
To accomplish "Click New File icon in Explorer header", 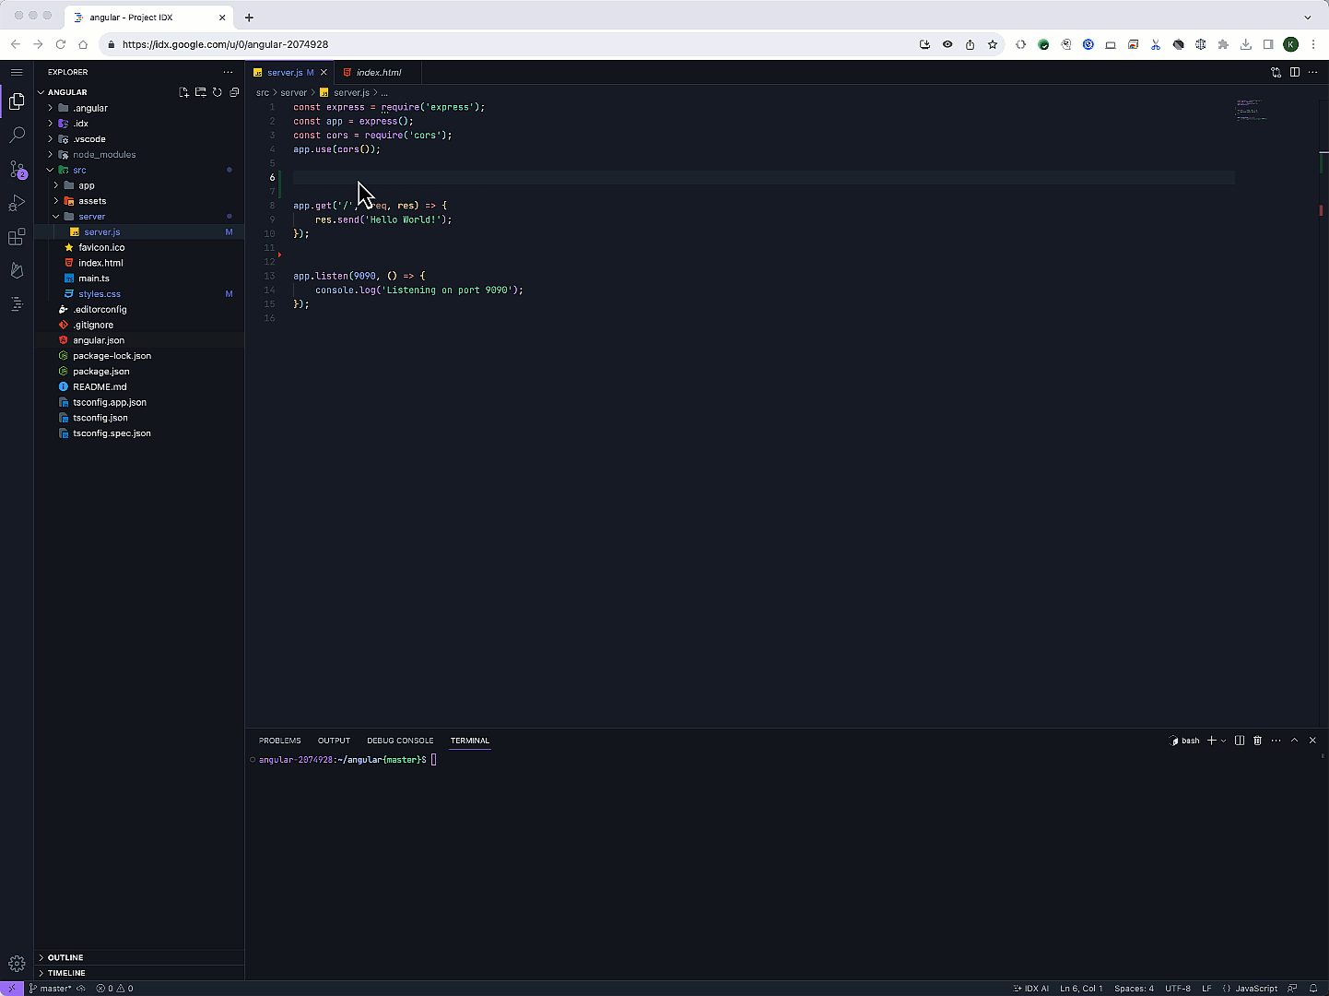I will [183, 92].
